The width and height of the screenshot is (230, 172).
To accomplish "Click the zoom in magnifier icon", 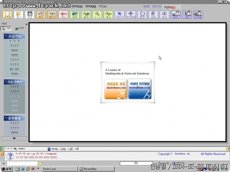I will pyautogui.click(x=86, y=15).
